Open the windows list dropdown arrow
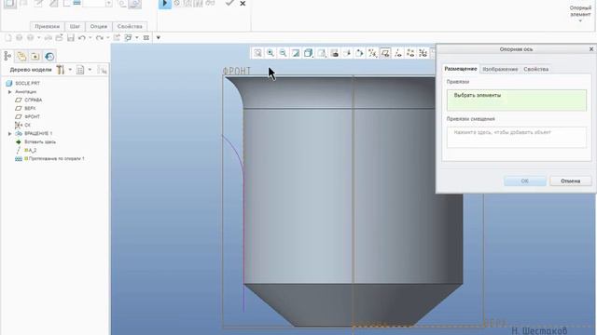 coord(137,37)
